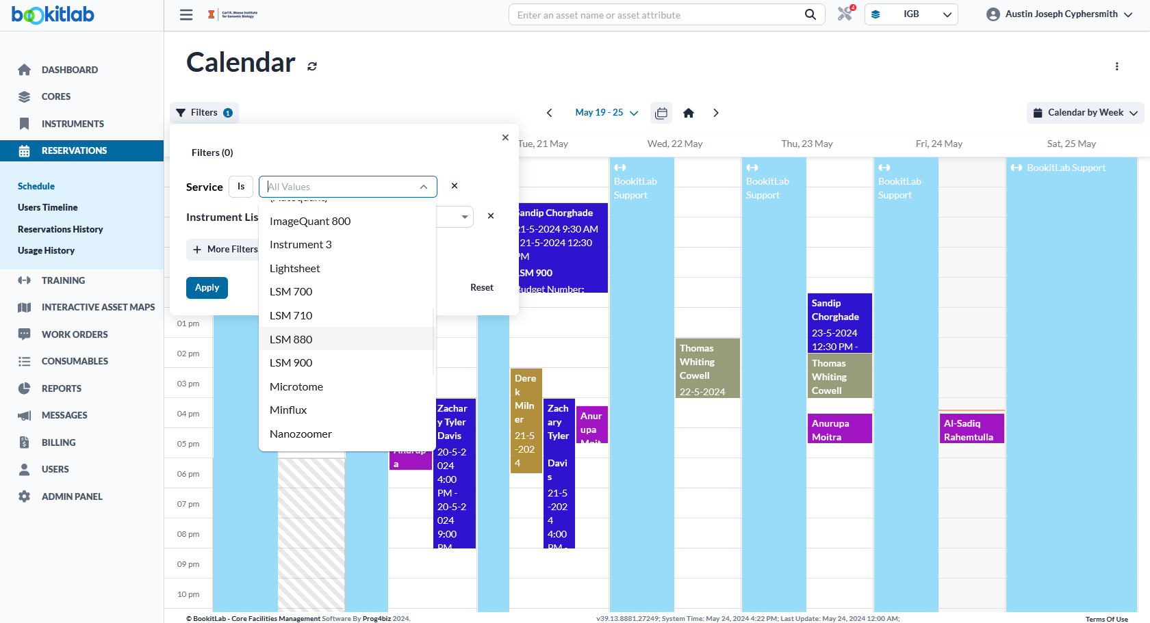Click the Users person icon

tap(25, 469)
